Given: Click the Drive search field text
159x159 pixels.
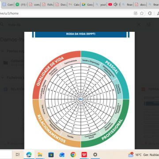Looking at the screenshot, I should coord(14,25).
